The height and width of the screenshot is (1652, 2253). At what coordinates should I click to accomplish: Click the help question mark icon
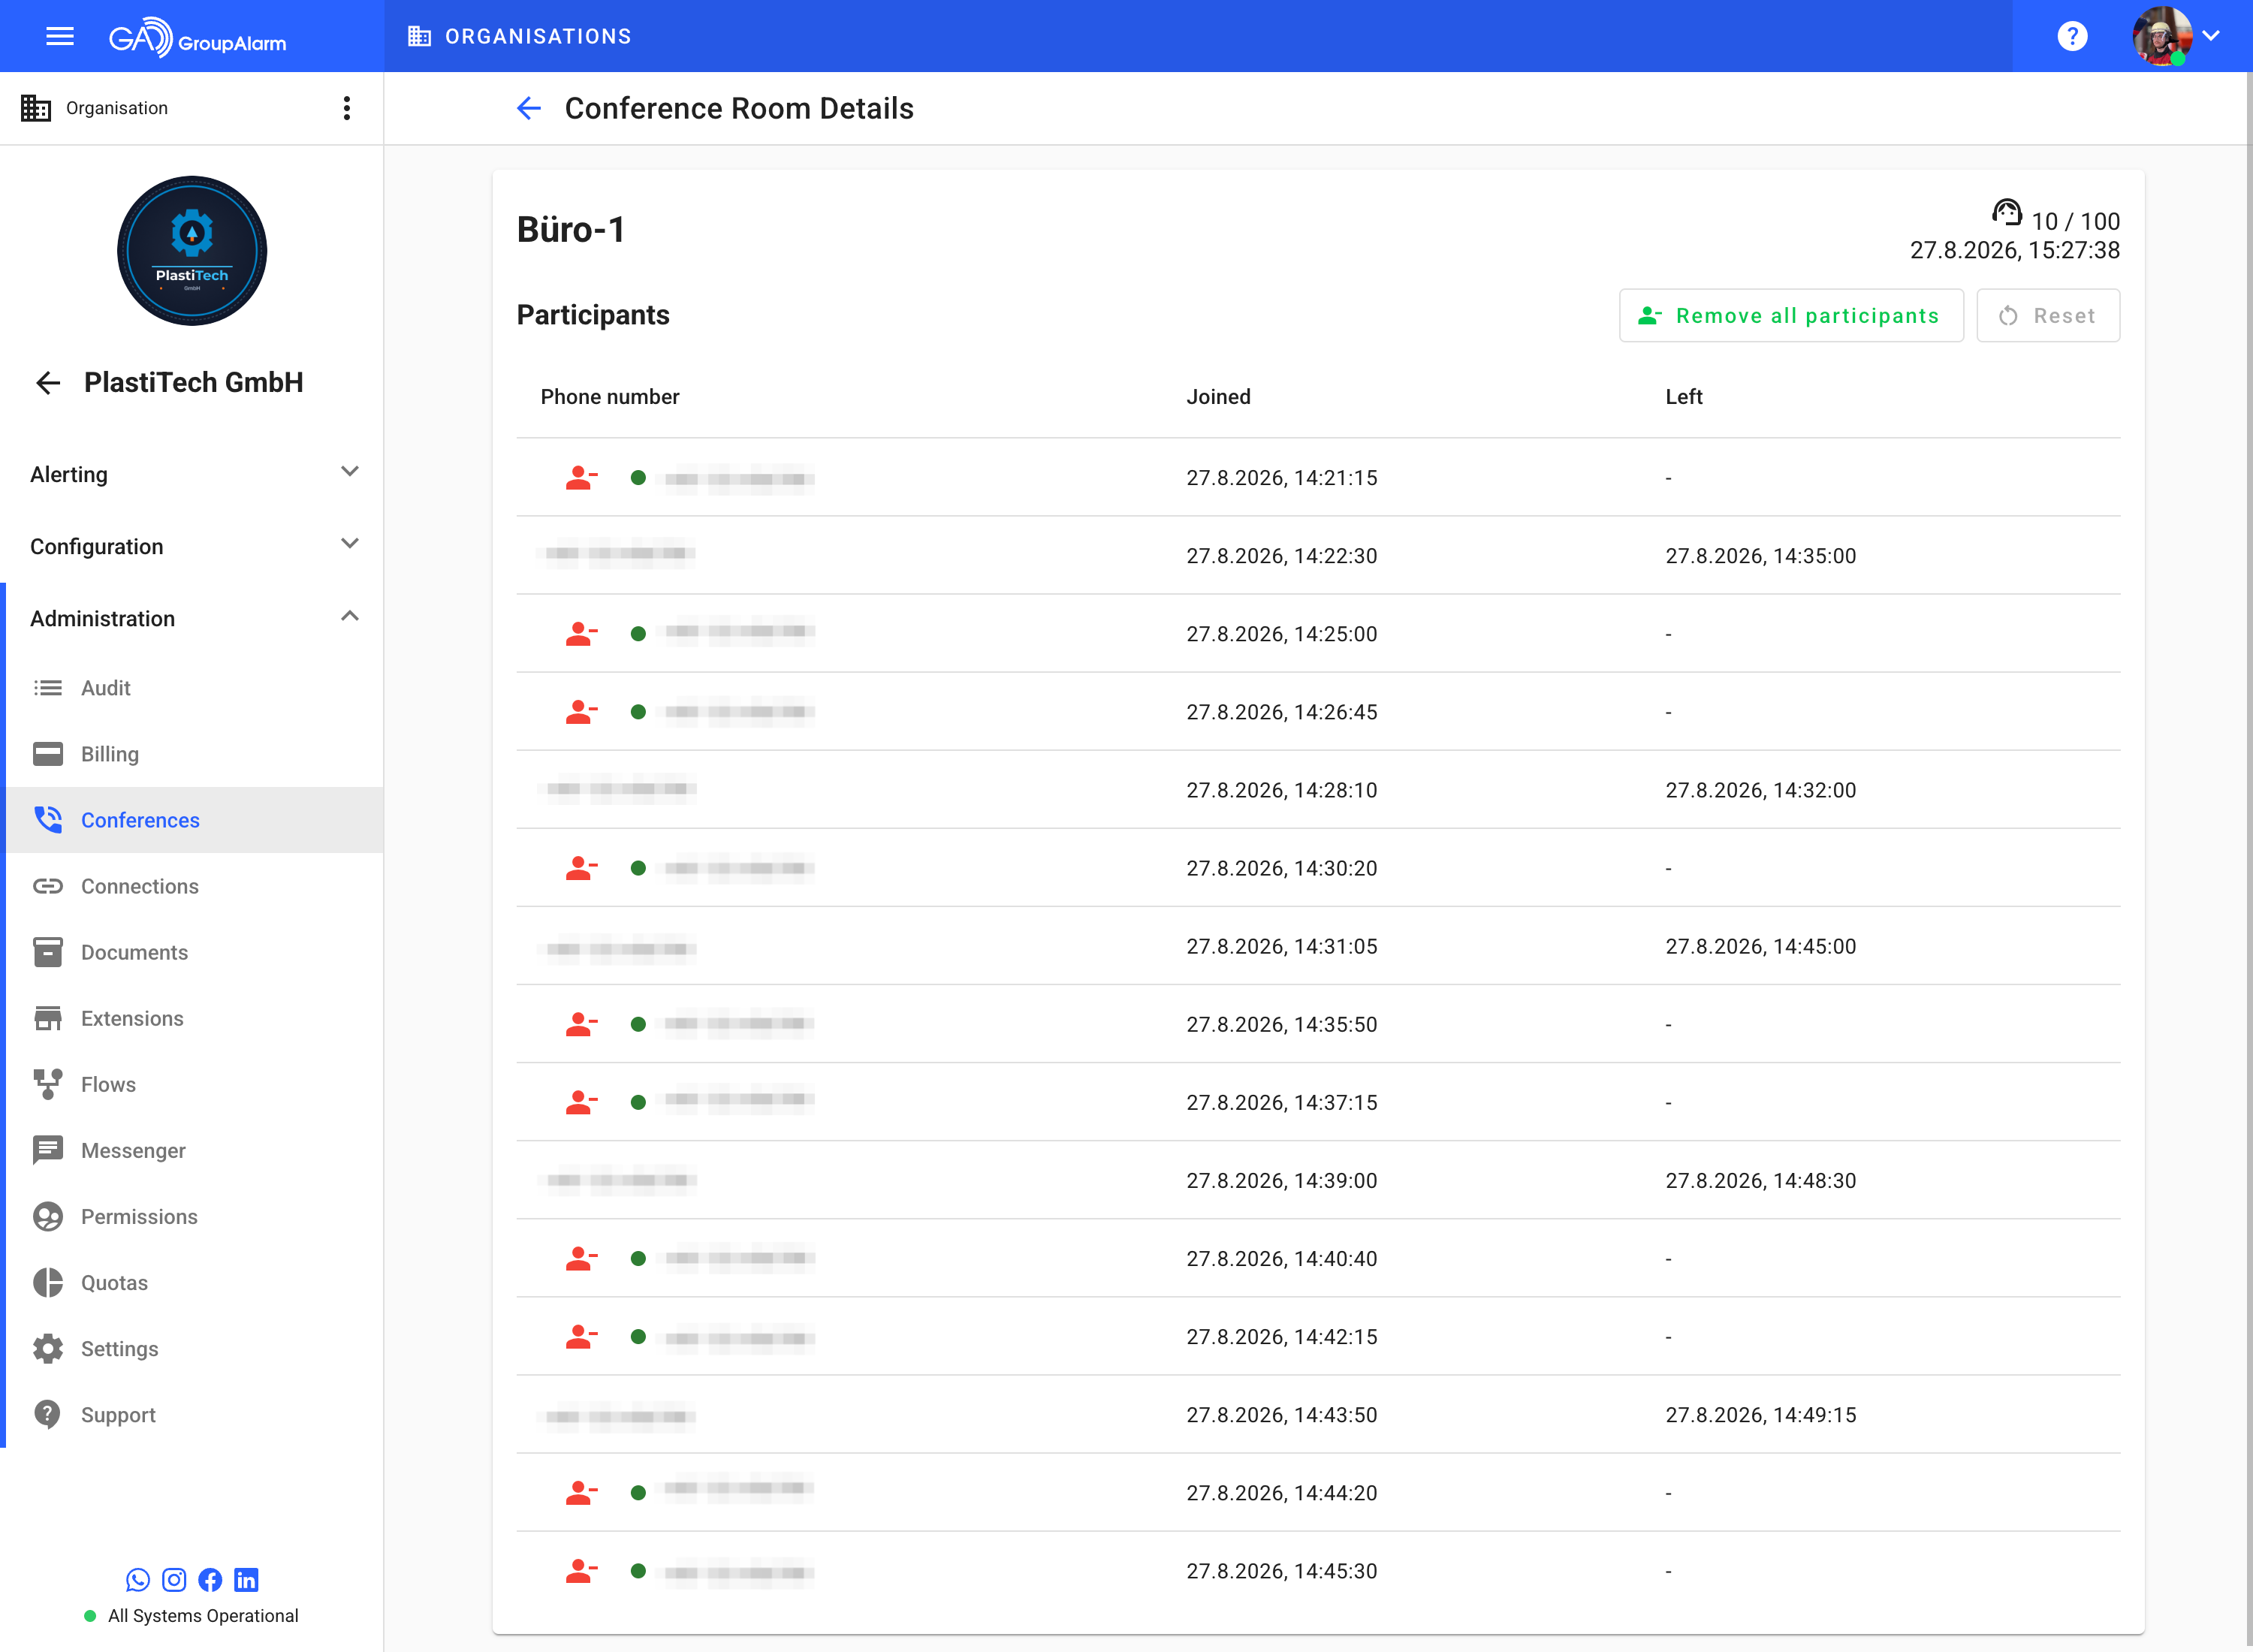[x=2072, y=37]
